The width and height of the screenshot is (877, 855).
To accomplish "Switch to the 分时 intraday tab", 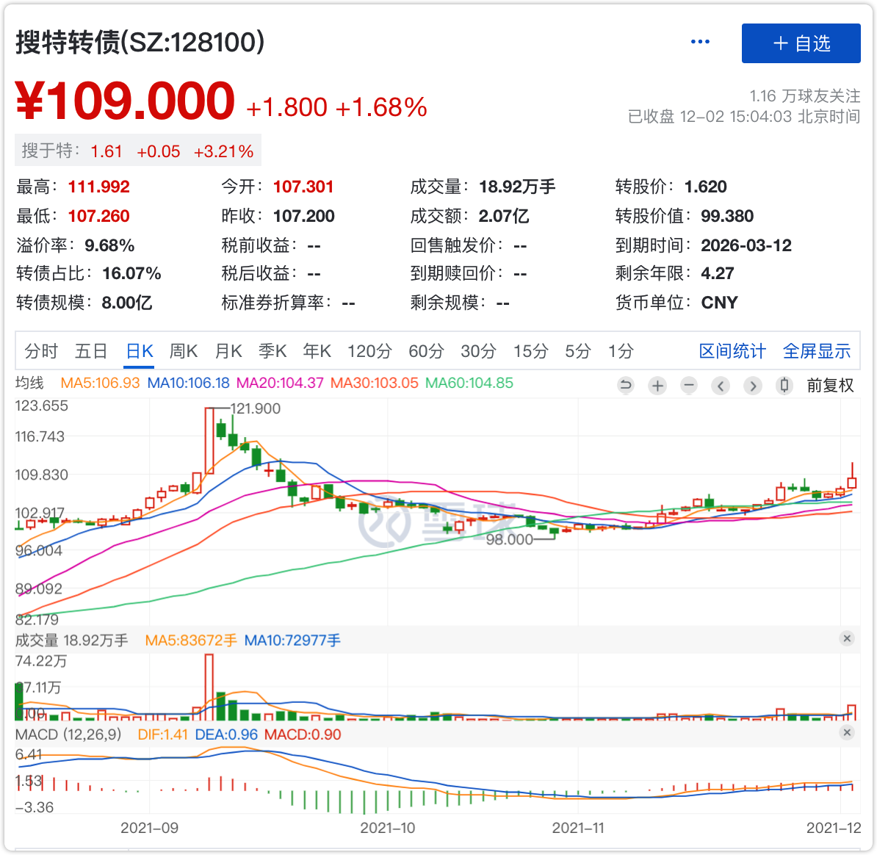I will tap(41, 351).
